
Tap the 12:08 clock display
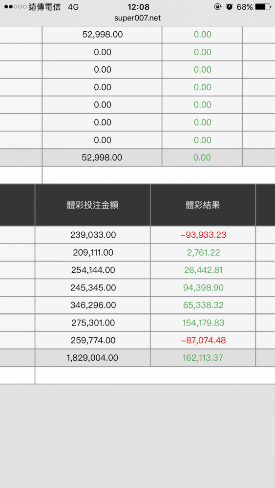138,7
